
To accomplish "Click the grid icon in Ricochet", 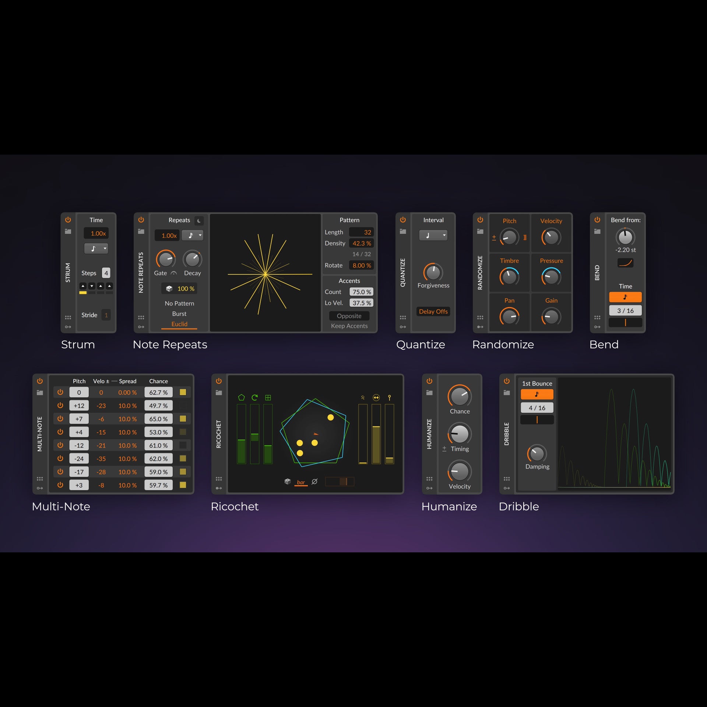I will click(268, 398).
